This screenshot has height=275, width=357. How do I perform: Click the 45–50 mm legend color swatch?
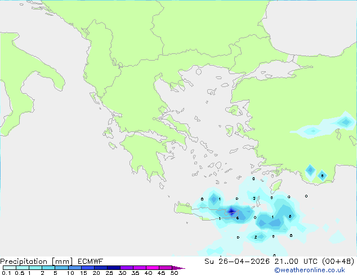(166, 268)
